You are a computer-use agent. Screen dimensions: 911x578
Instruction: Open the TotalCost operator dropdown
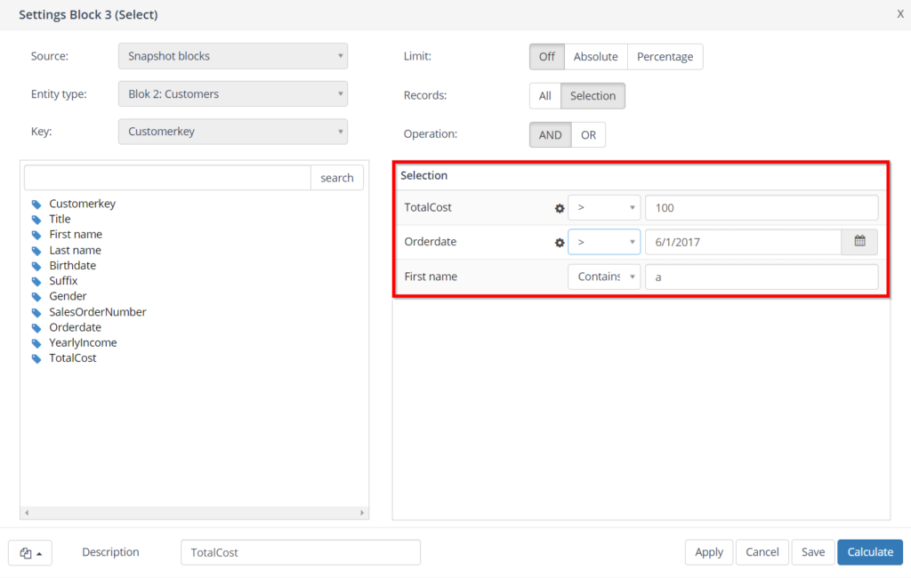coord(604,207)
